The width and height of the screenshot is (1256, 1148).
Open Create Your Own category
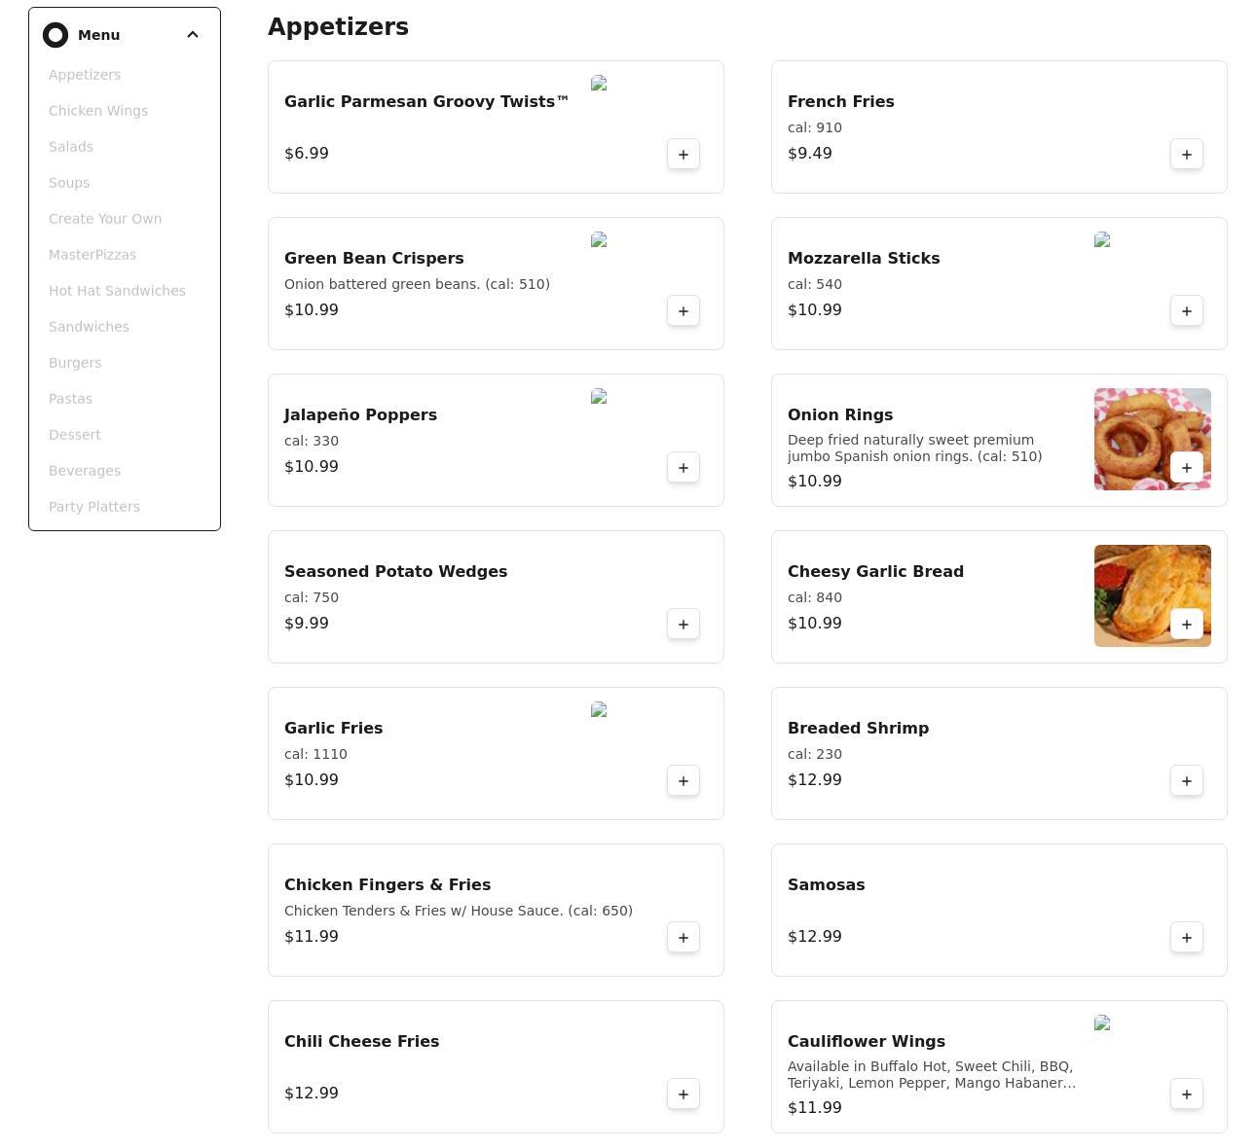(105, 219)
